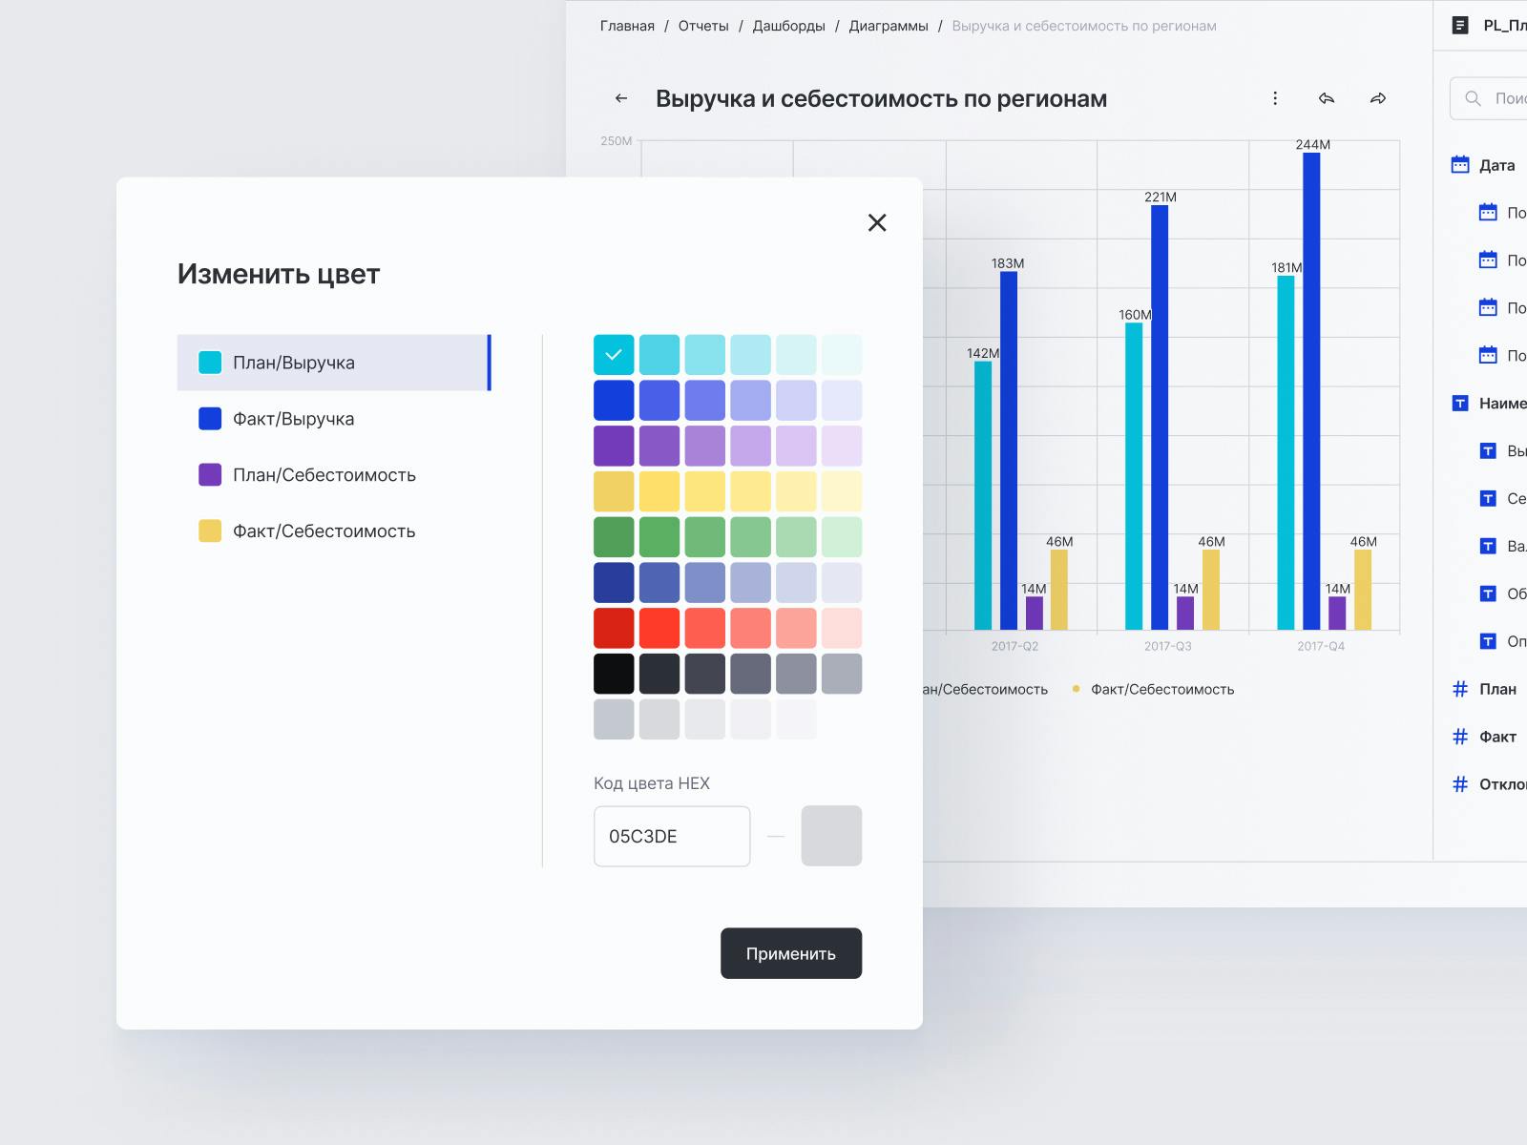Click the undo arrow icon in chart header
The image size is (1527, 1145).
1327,98
